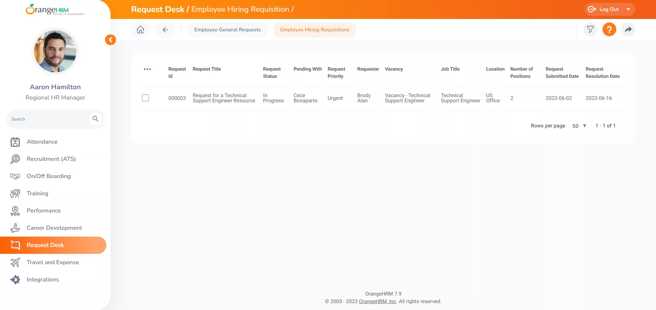Click the share arrow icon
Image resolution: width=656 pixels, height=310 pixels.
click(x=628, y=30)
